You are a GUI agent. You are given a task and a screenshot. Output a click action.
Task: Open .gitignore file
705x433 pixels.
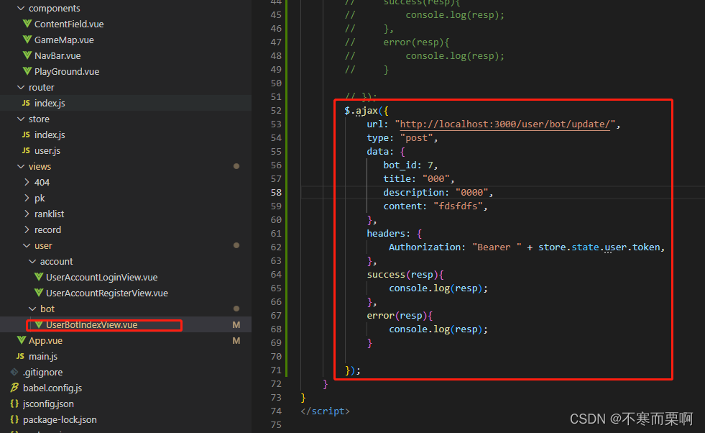point(42,373)
